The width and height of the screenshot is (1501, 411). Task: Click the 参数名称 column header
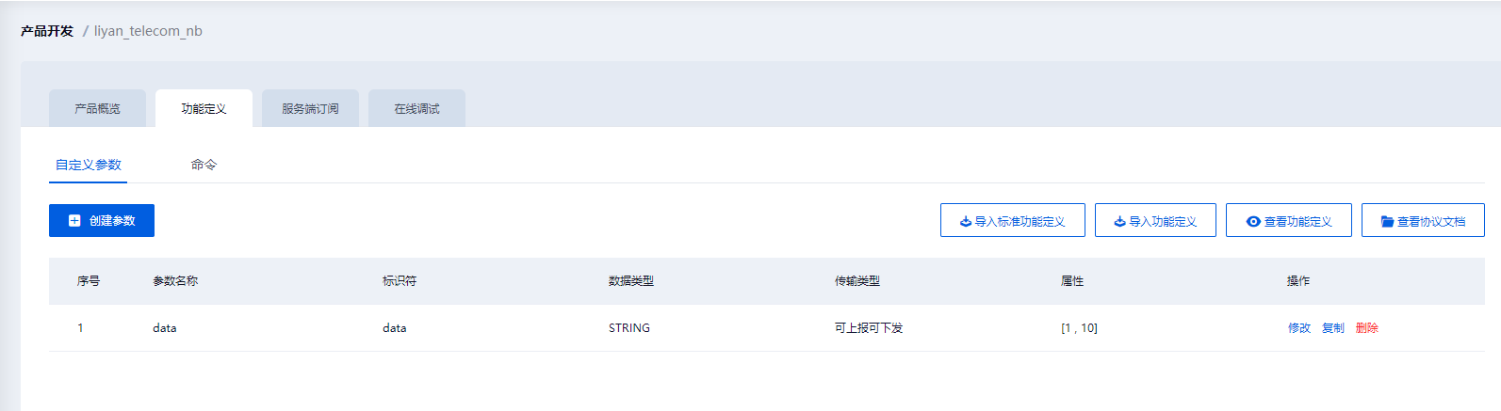[x=175, y=281]
